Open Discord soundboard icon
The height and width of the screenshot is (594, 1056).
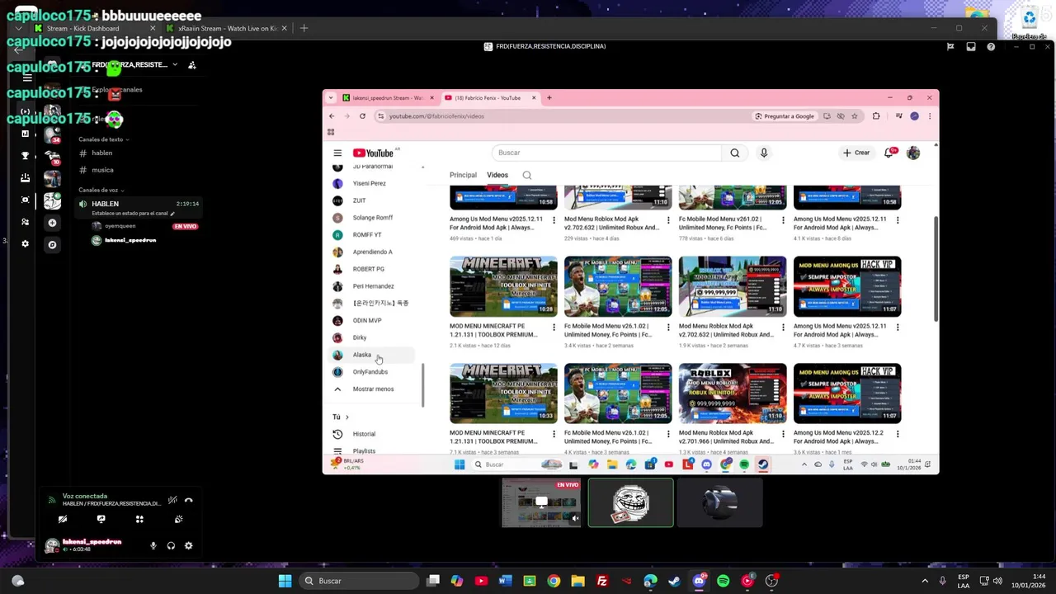click(178, 519)
